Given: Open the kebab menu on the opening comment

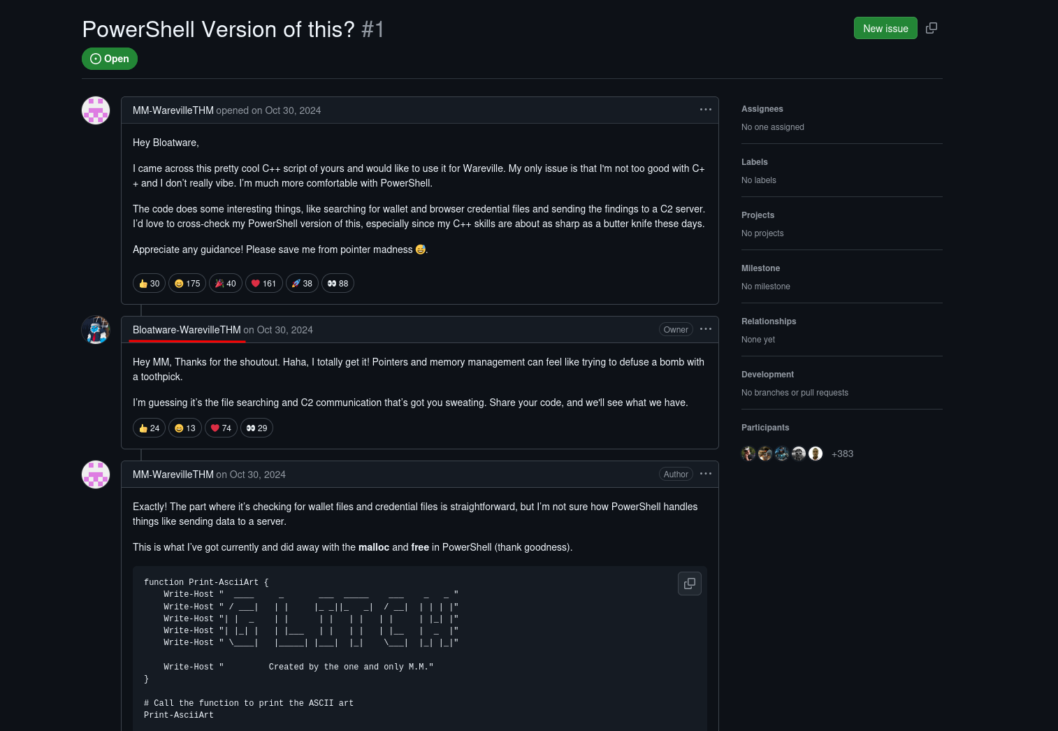Looking at the screenshot, I should (705, 110).
